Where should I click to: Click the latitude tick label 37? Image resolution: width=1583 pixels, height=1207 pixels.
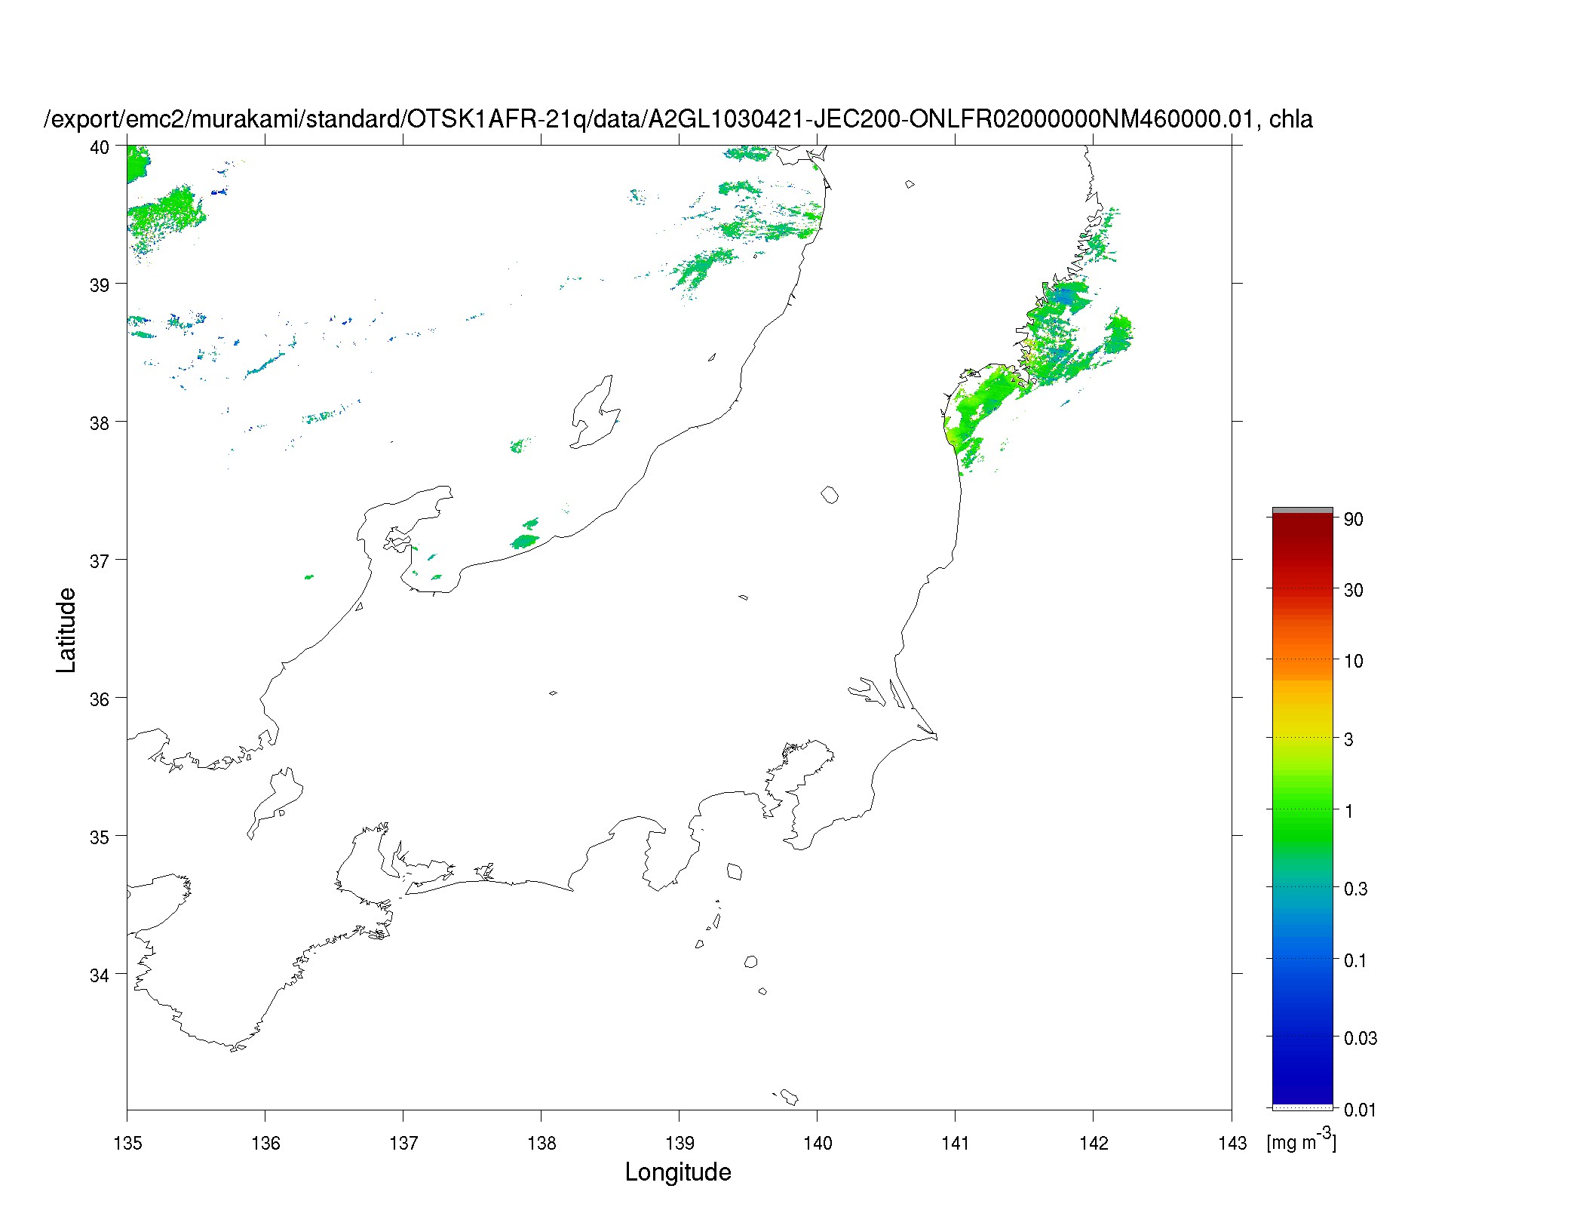coord(100,561)
